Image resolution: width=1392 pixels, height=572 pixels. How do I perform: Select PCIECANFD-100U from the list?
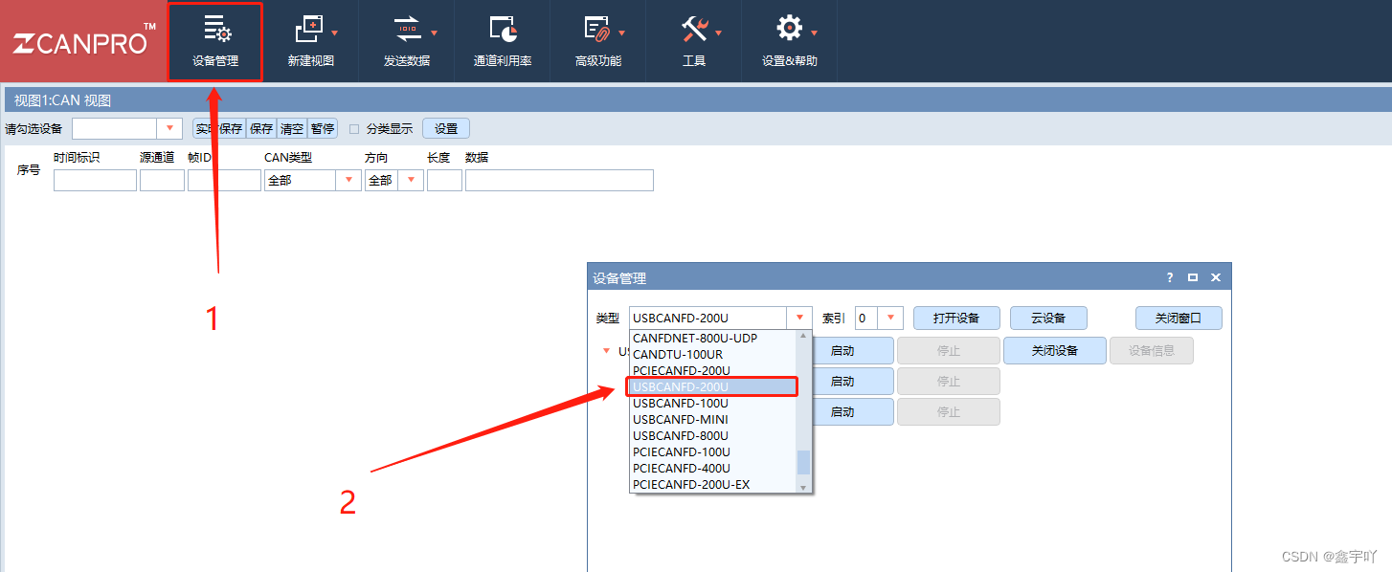pos(712,451)
